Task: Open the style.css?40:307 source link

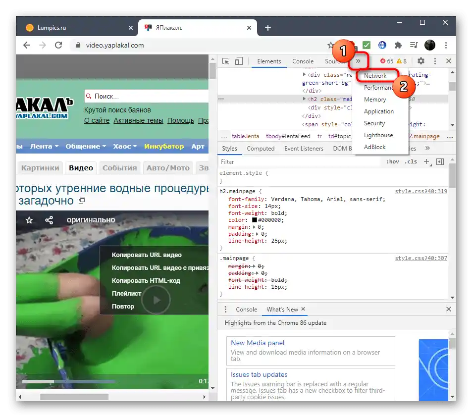Action: point(421,258)
